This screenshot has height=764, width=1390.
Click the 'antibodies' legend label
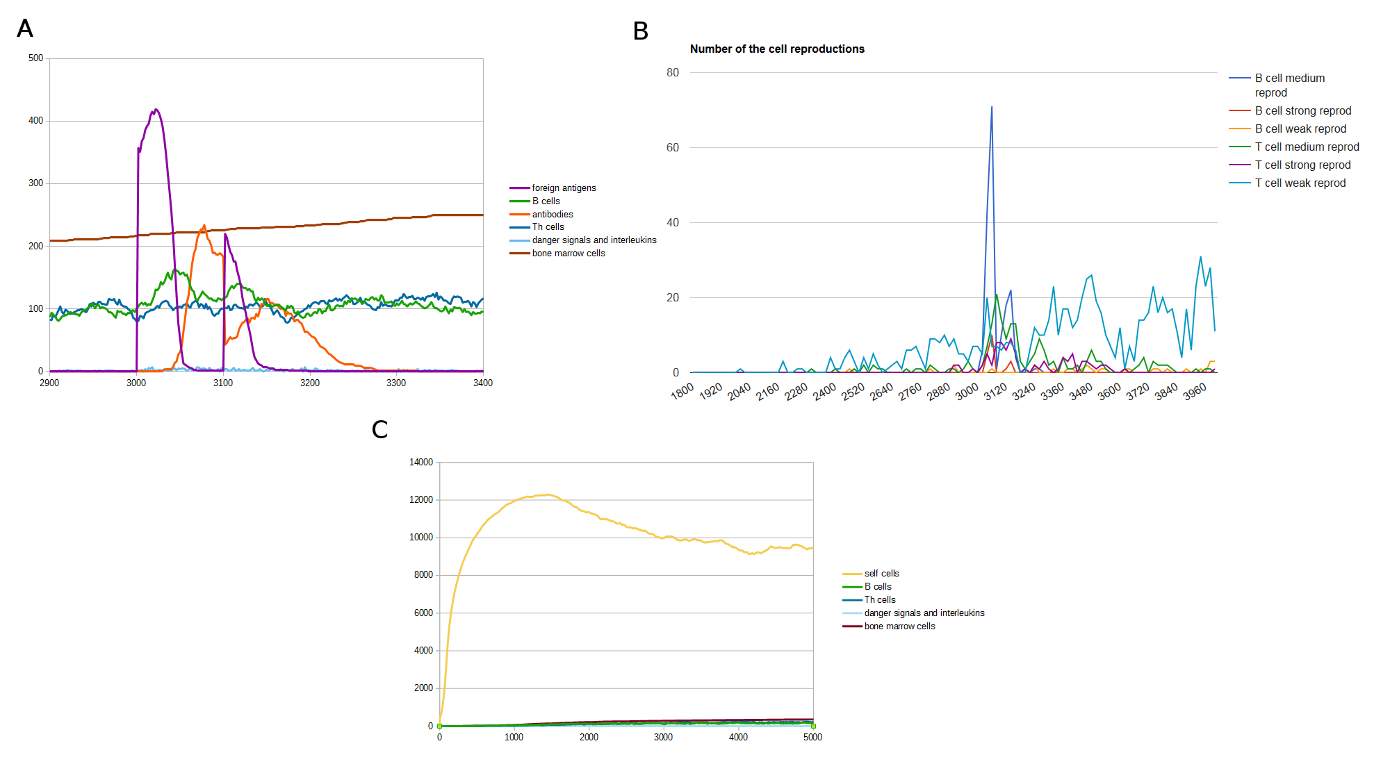[x=552, y=215]
